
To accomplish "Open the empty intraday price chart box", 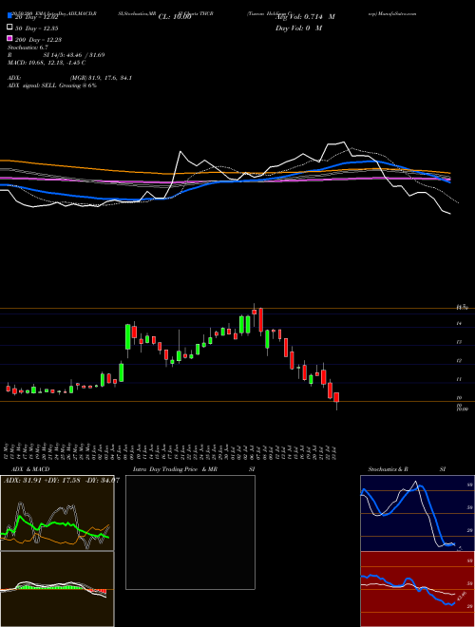I will [x=190, y=532].
